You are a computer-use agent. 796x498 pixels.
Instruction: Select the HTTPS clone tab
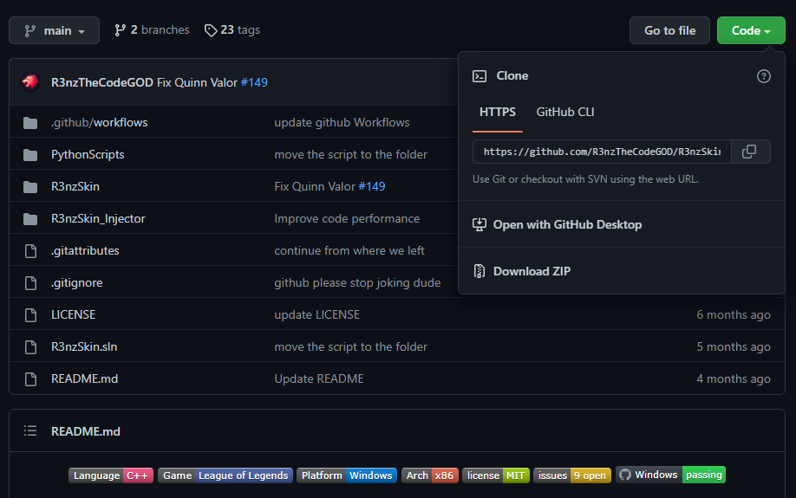[x=498, y=112]
